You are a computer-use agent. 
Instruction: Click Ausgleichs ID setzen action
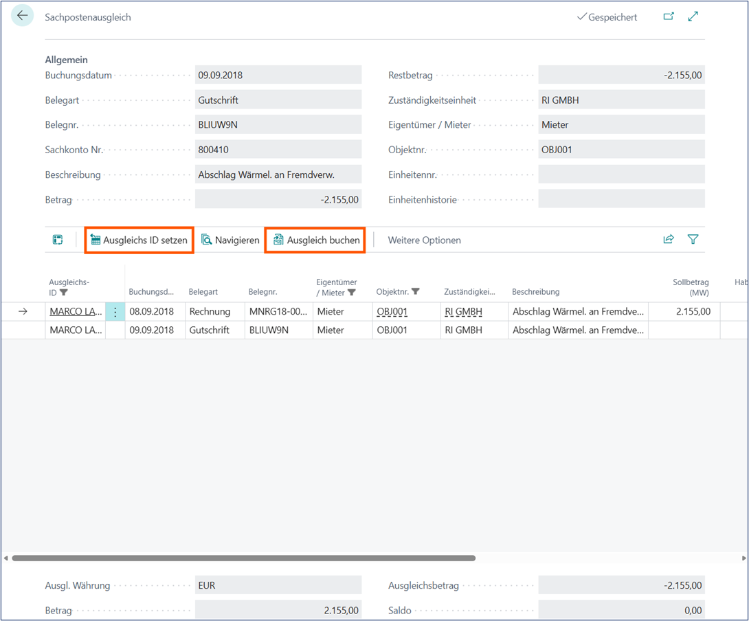pyautogui.click(x=139, y=240)
